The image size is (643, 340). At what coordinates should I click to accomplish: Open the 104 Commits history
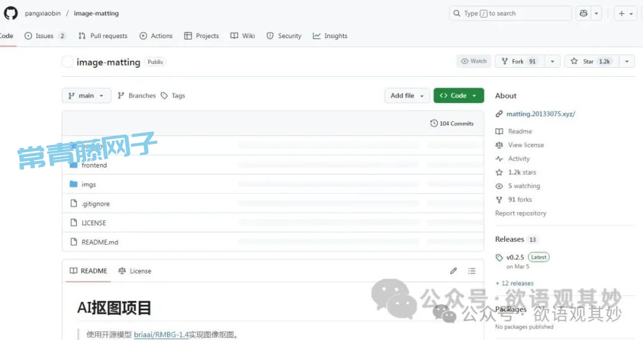coord(452,123)
